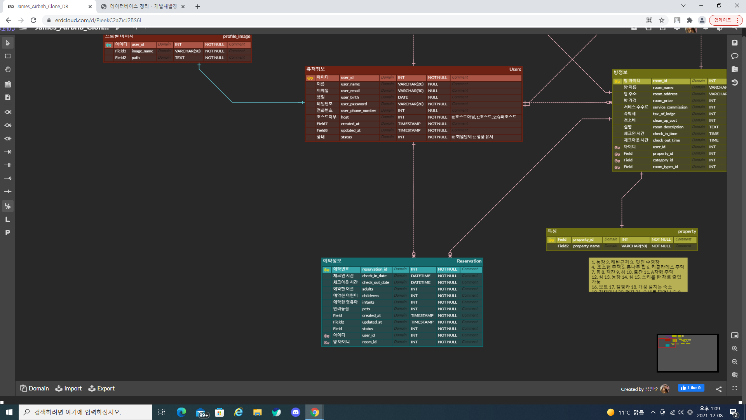Screen dimensions: 746x420
Task: Toggle logical view with L button
Action: pos(7,219)
